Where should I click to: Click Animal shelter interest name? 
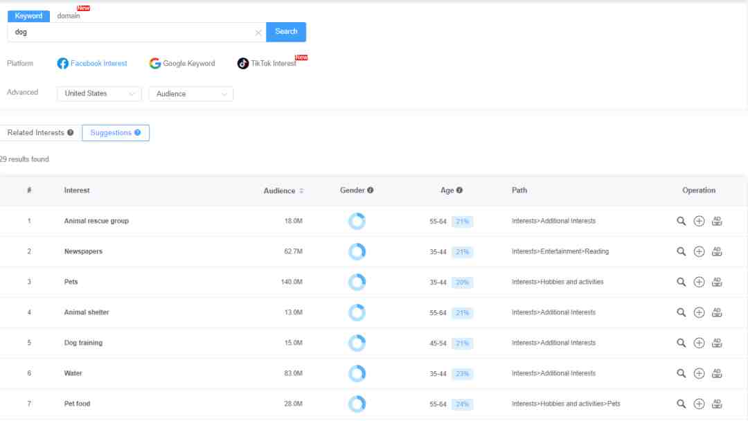pyautogui.click(x=87, y=313)
